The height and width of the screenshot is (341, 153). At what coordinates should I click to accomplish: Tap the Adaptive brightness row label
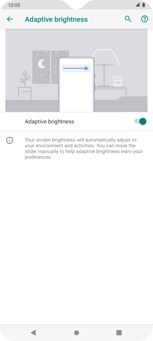coord(50,122)
